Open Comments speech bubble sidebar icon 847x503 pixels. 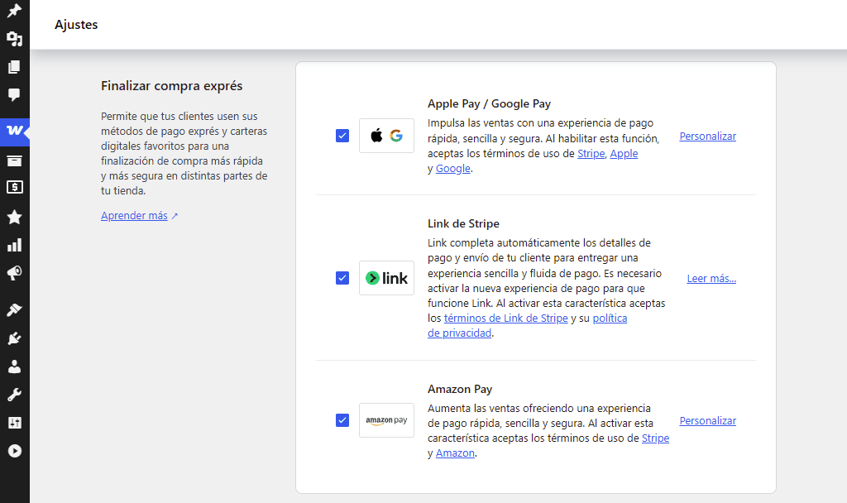coord(15,95)
